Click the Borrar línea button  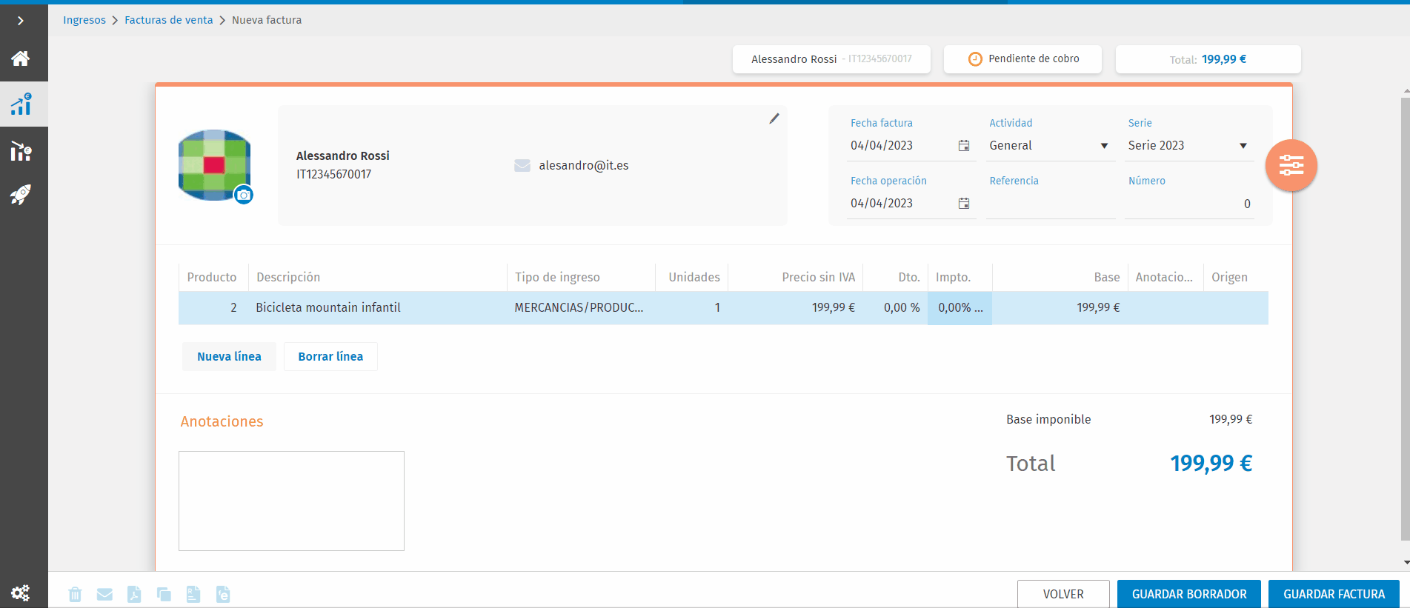click(x=330, y=356)
